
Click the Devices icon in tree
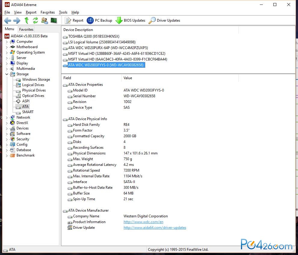click(x=13, y=128)
